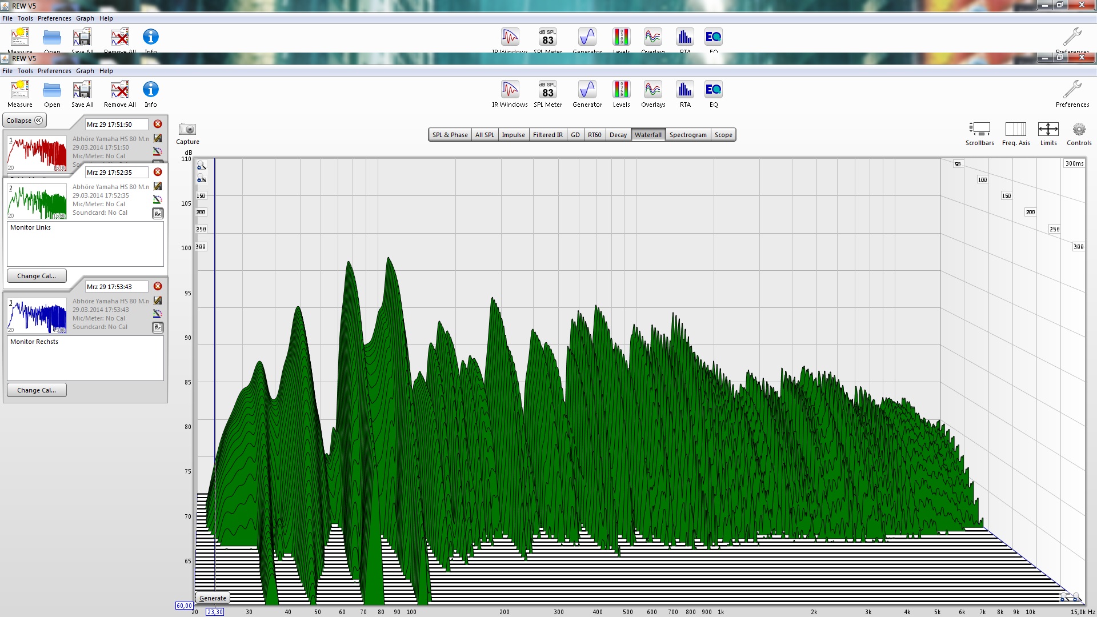Select red measurement 1 thumbnail

tap(37, 153)
